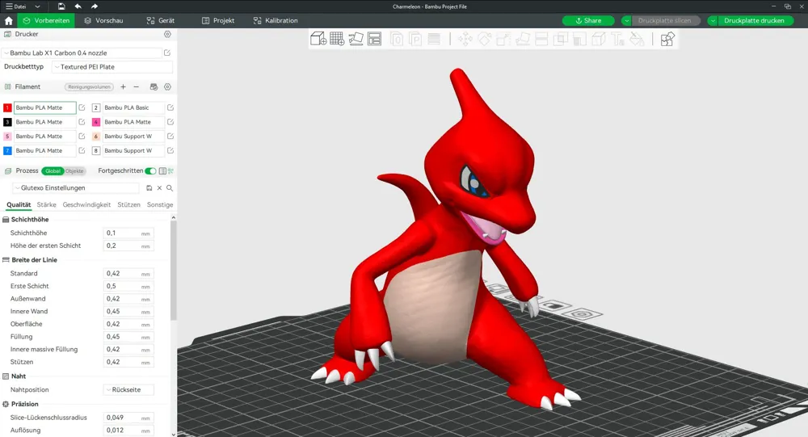Click the Druckplatte drucken button
Image resolution: width=808 pixels, height=437 pixels.
pos(755,21)
